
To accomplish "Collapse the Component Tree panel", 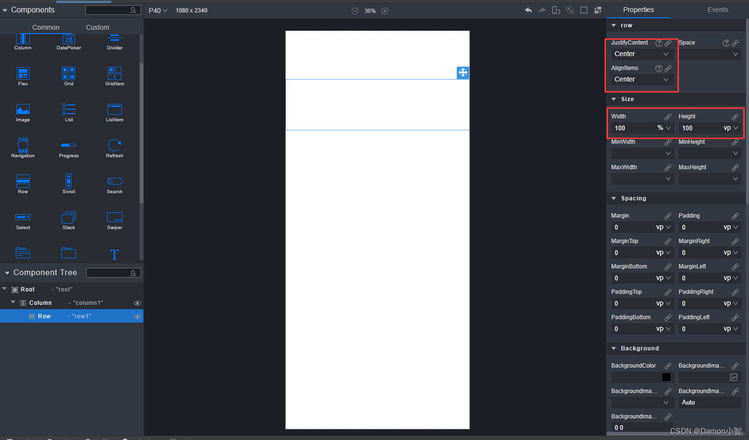I will click(7, 273).
